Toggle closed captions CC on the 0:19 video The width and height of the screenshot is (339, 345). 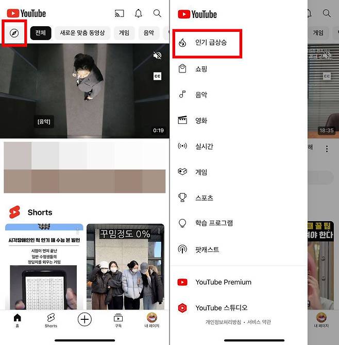pyautogui.click(x=157, y=76)
